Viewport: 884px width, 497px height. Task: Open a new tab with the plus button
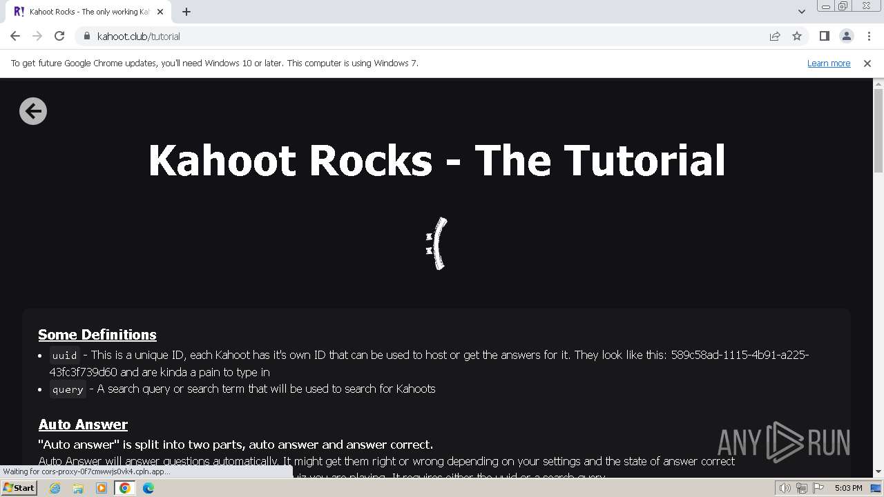[x=186, y=12]
